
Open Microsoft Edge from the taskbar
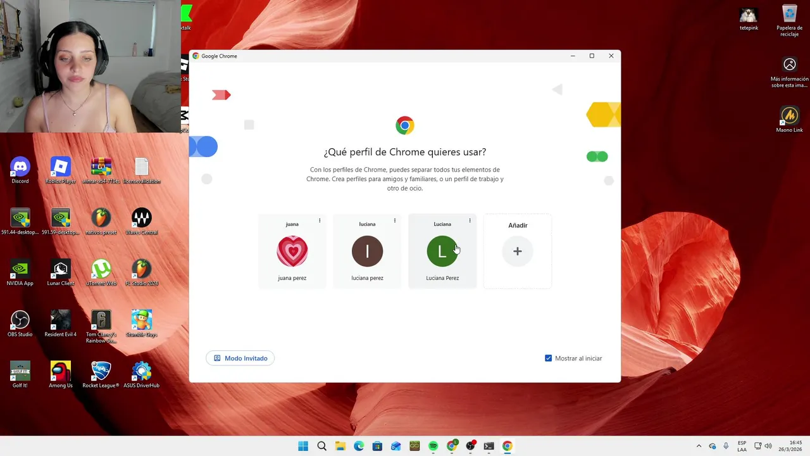pos(359,446)
